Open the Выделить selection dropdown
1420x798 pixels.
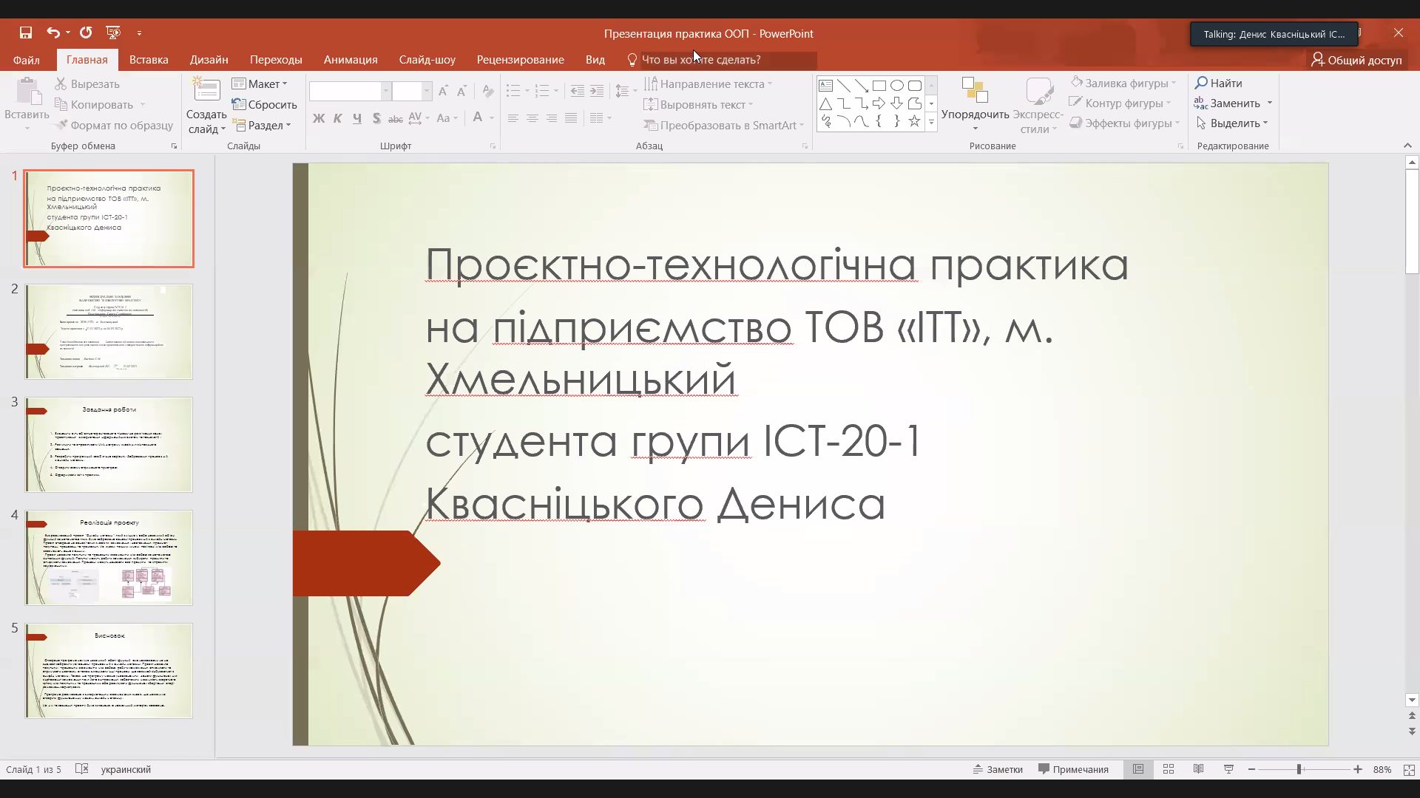pyautogui.click(x=1233, y=123)
